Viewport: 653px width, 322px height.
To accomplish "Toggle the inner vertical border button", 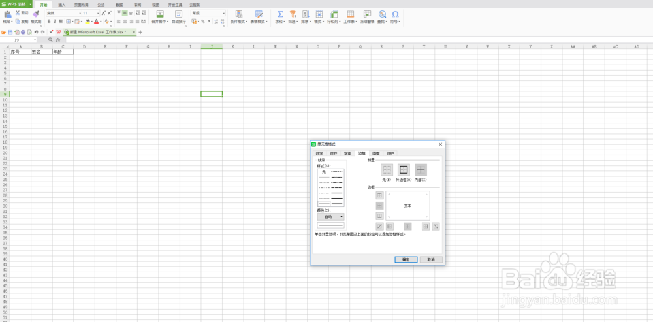I will click(407, 226).
